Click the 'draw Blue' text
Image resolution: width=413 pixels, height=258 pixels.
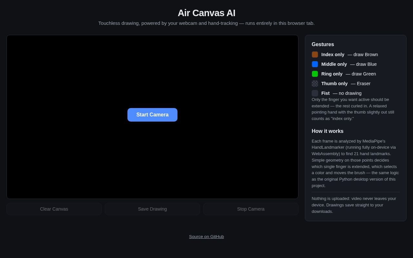click(x=366, y=64)
